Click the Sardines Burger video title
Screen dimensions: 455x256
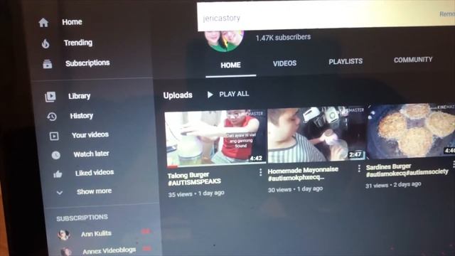tap(407, 171)
